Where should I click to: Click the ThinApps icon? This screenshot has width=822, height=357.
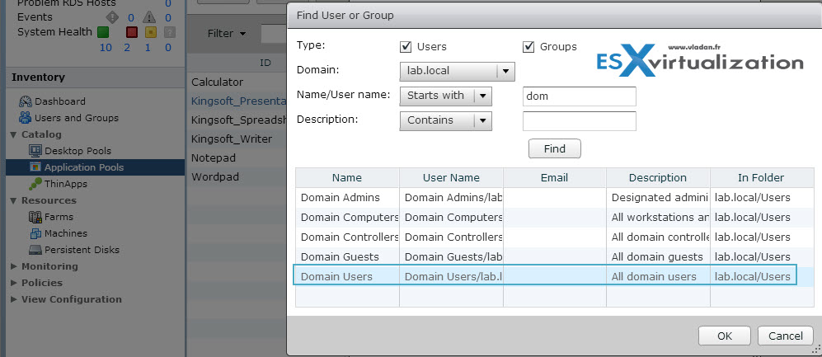[x=35, y=184]
